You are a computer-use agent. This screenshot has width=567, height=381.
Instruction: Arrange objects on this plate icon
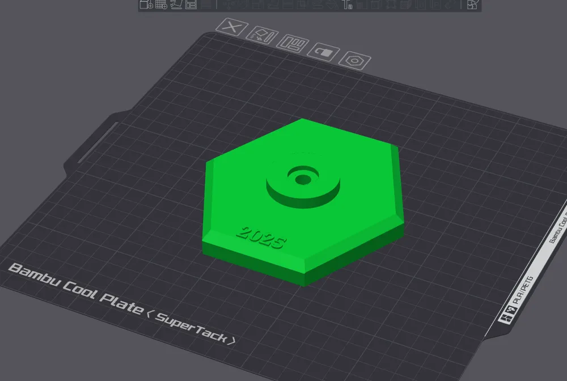click(x=293, y=44)
